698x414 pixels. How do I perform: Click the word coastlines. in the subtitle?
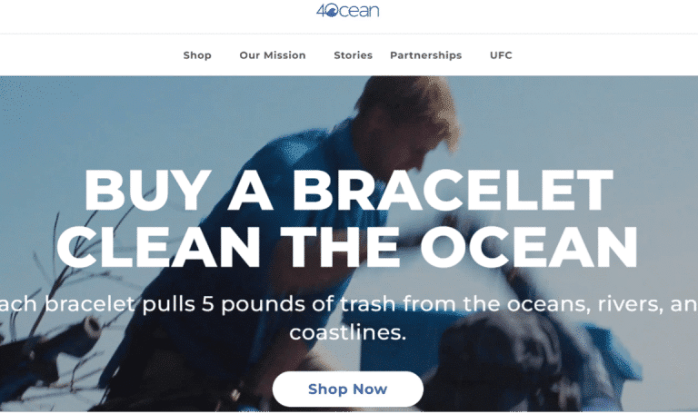(348, 332)
